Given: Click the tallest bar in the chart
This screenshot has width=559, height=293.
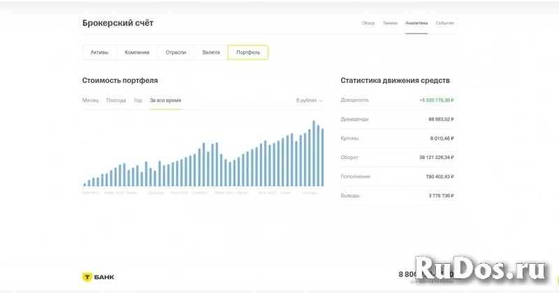Looking at the screenshot, I should click(x=314, y=153).
